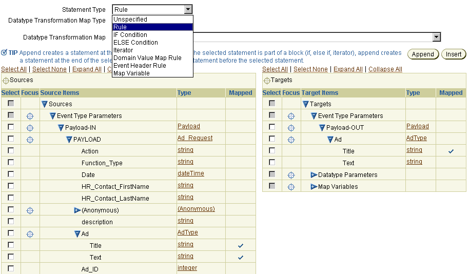The image size is (469, 274).
Task: Click the Insert button
Action: coord(454,54)
